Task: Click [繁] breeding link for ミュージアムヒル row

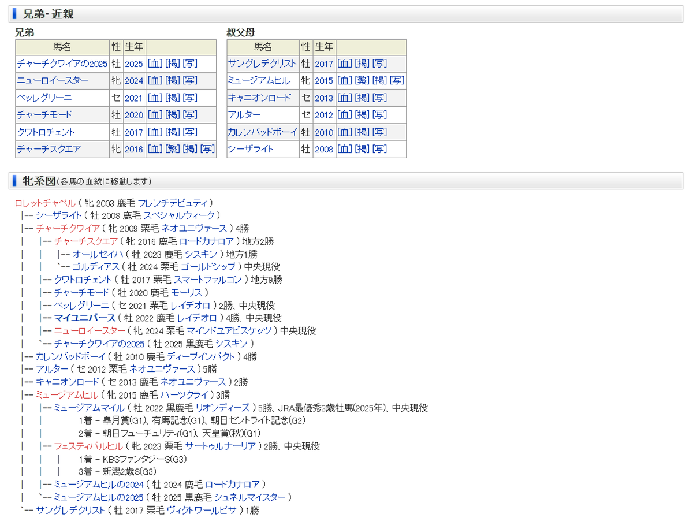Action: click(362, 80)
